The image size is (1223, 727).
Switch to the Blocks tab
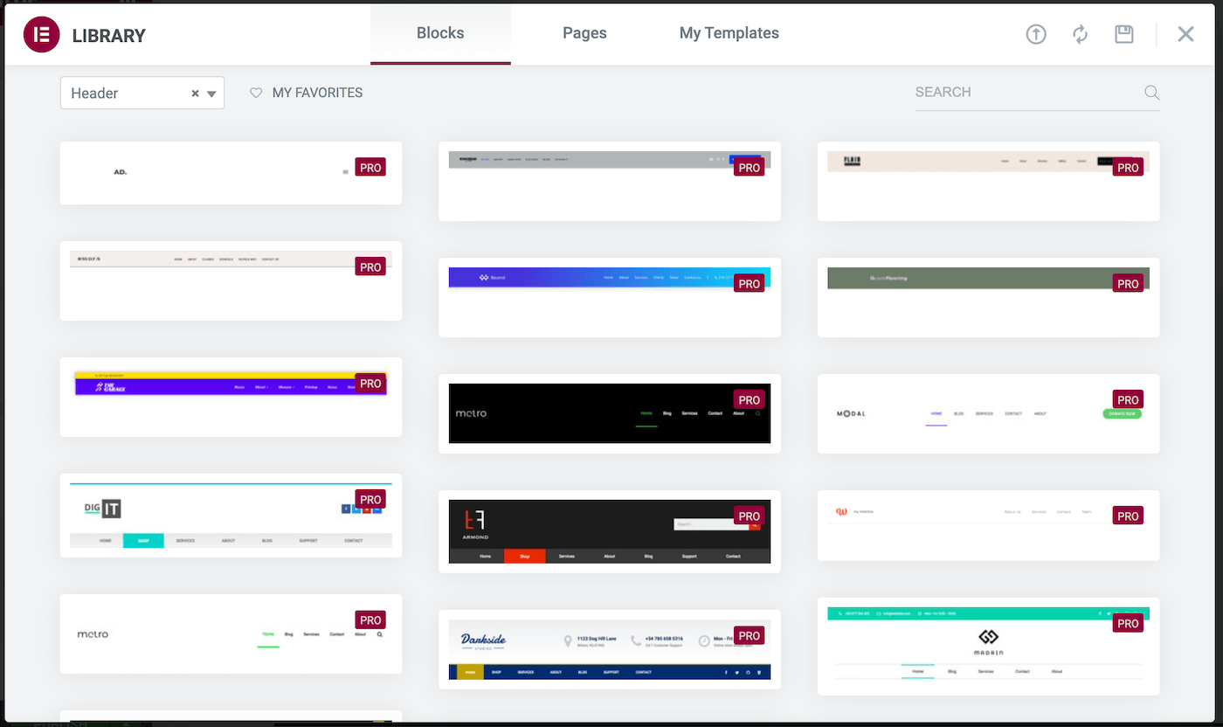click(440, 33)
